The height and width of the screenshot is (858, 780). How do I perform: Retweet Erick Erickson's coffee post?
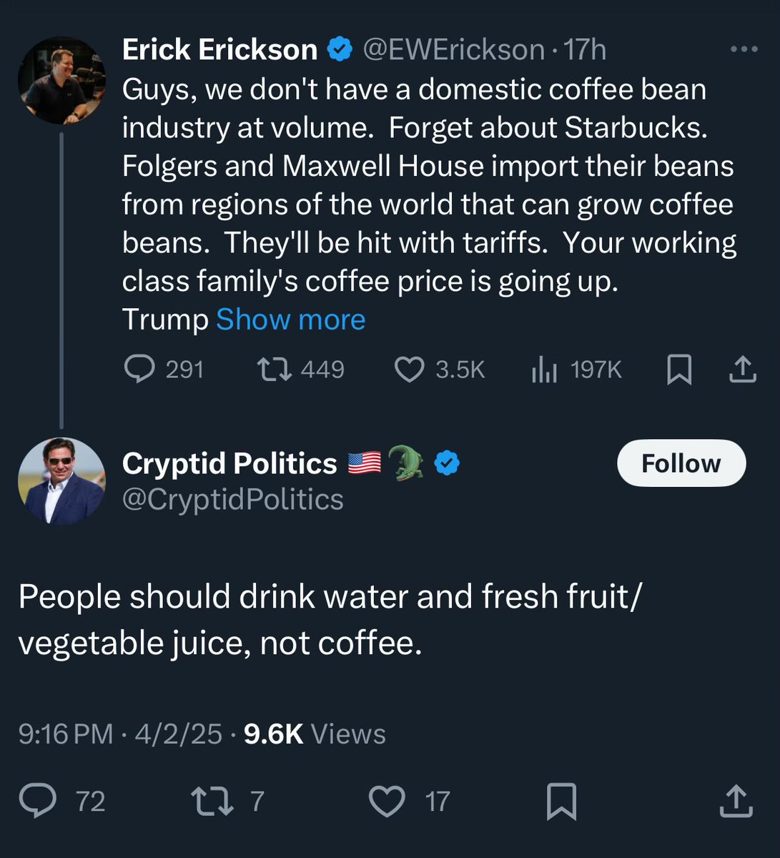274,369
